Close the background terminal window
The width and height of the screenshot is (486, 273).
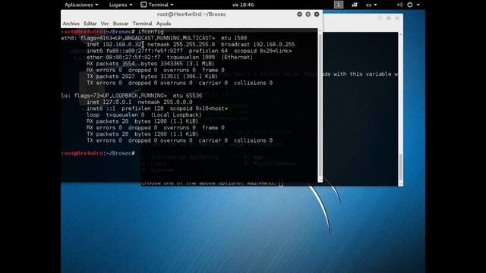point(397,18)
